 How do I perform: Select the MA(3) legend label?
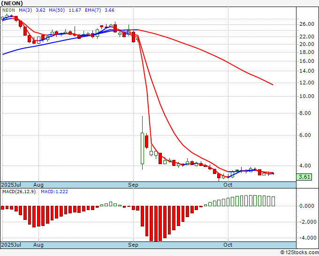[25, 10]
